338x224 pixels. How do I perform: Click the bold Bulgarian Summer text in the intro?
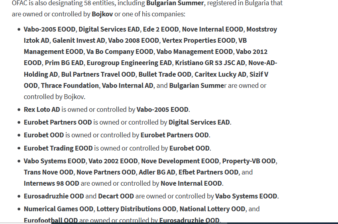[x=175, y=3]
